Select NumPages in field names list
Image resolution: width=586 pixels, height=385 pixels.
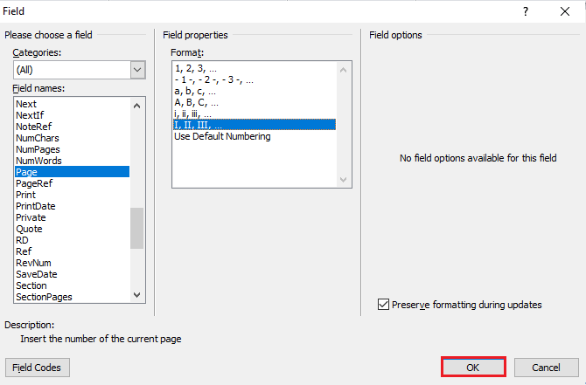[39, 149]
